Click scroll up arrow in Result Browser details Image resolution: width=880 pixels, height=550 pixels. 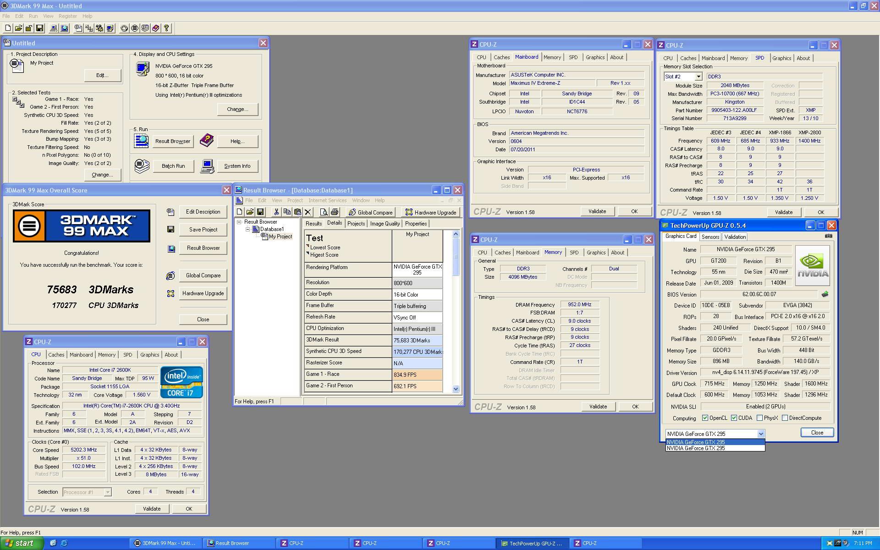pyautogui.click(x=456, y=234)
